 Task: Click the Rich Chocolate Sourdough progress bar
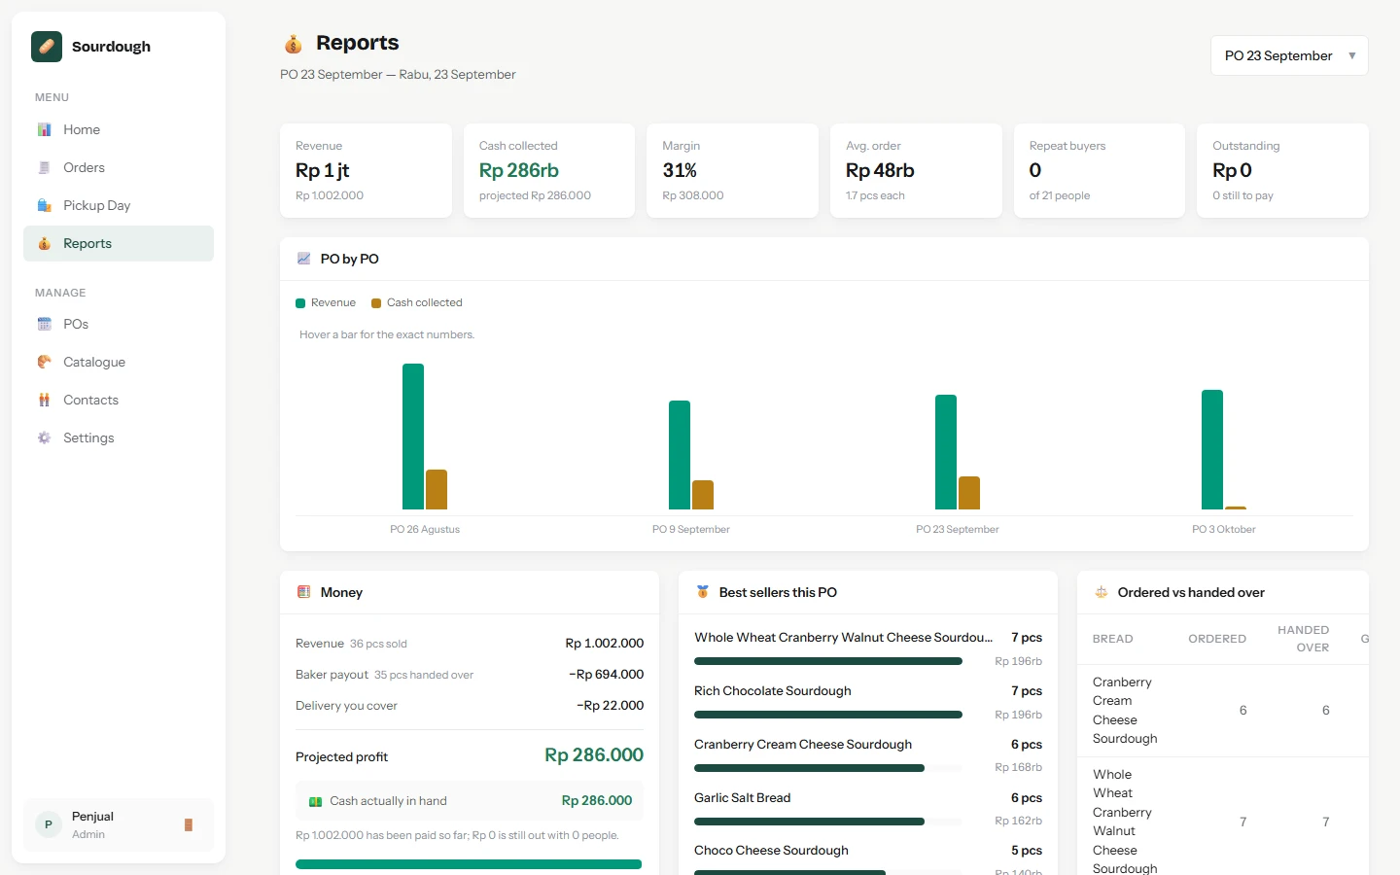828,715
